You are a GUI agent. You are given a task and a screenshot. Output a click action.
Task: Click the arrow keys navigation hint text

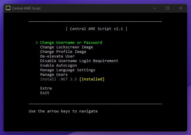point(63,111)
